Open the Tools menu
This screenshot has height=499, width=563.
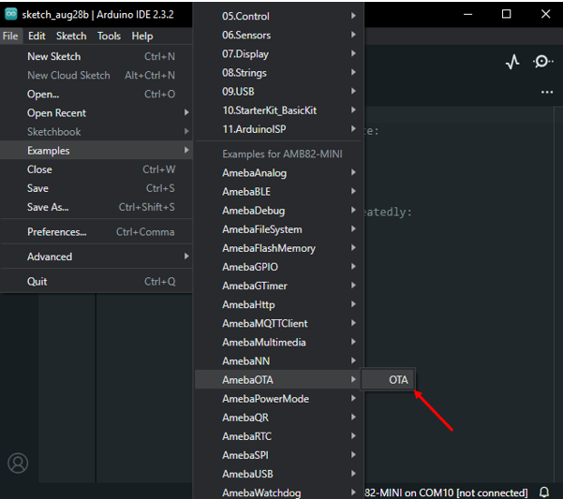point(109,36)
